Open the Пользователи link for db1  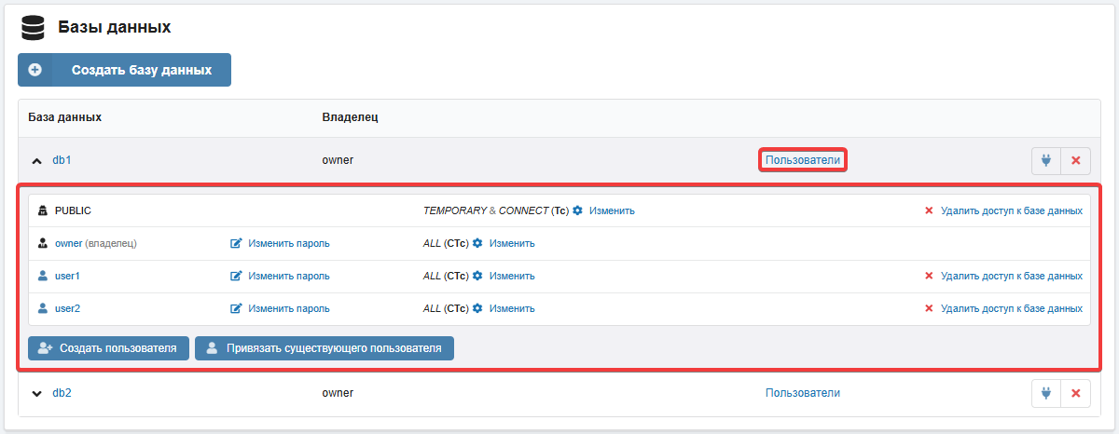pos(802,160)
